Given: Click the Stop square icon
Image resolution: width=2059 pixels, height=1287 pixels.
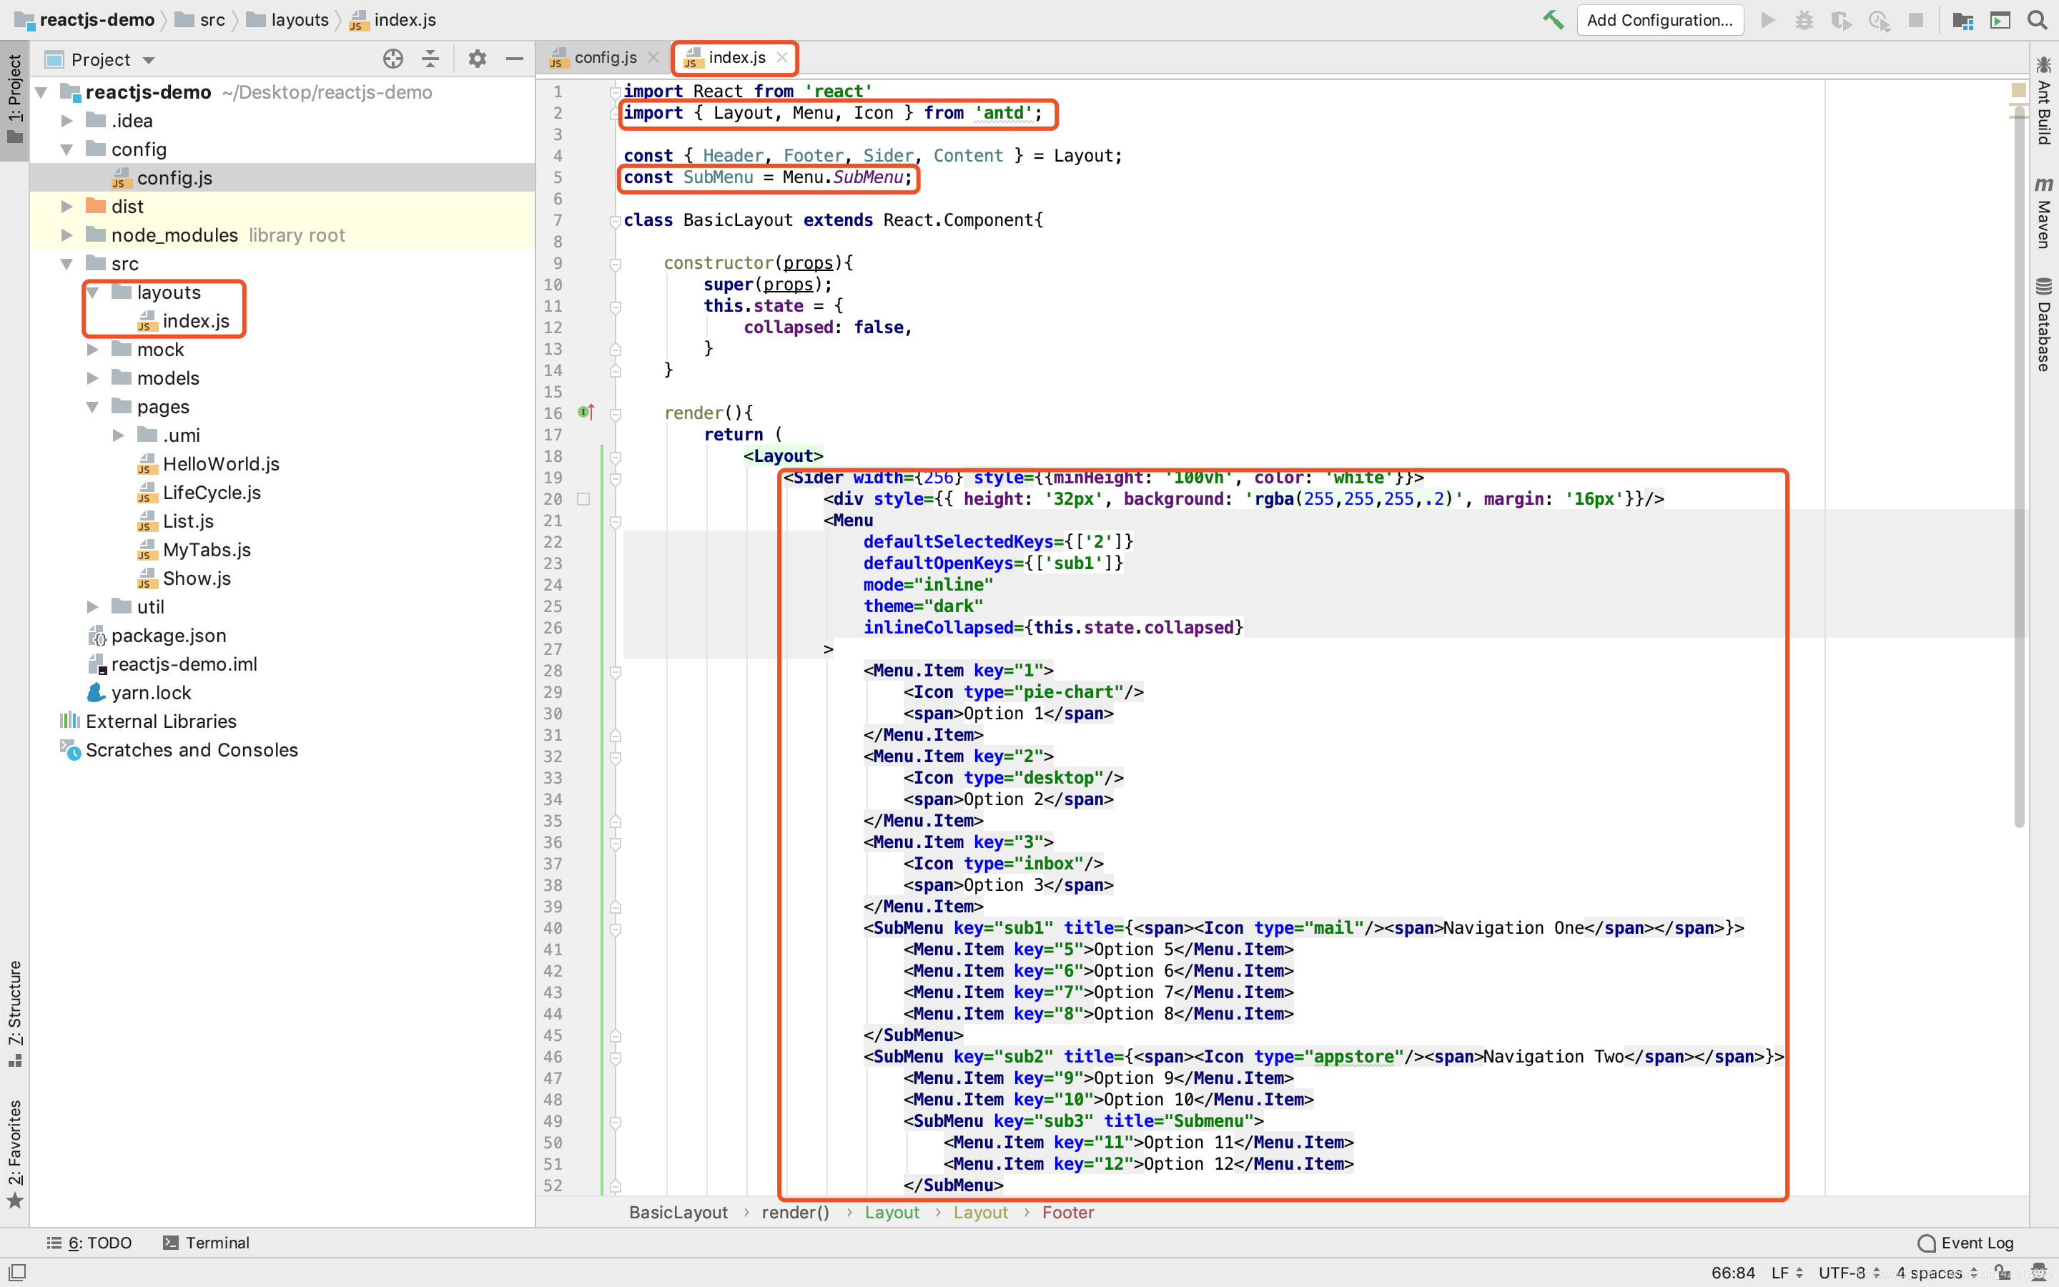Looking at the screenshot, I should [x=1915, y=19].
